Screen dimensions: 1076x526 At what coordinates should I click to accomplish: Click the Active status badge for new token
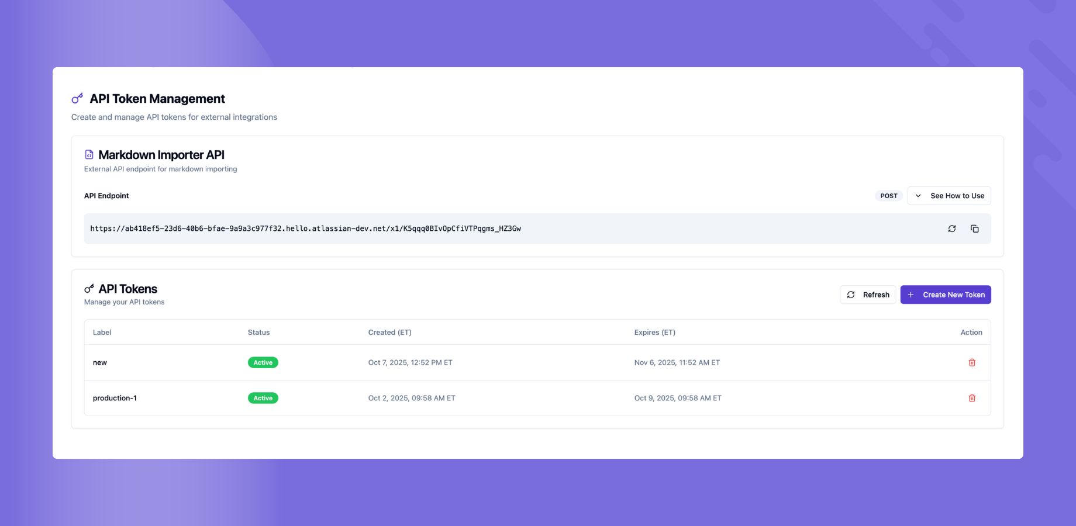click(263, 362)
